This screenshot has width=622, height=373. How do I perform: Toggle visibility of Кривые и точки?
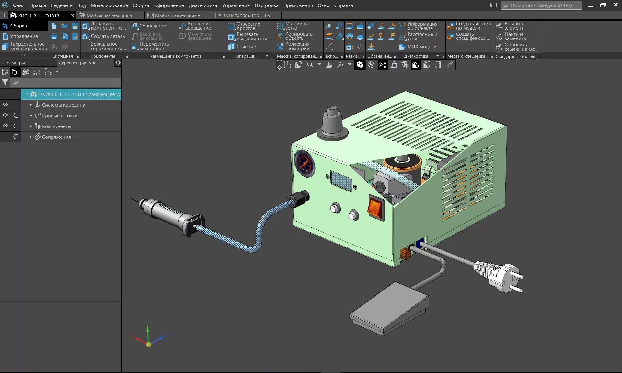[x=6, y=115]
